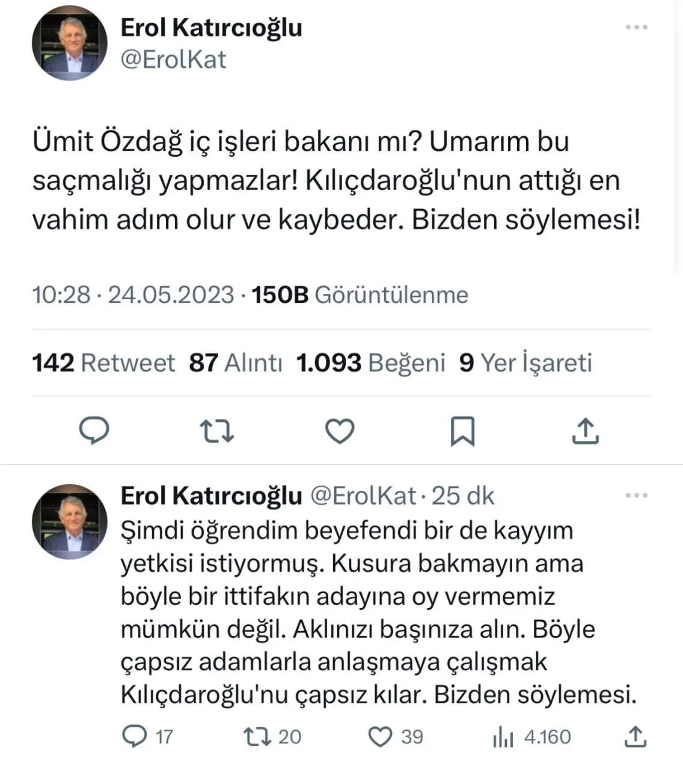Bookmark the main tweet
The height and width of the screenshot is (769, 683).
coord(462,431)
